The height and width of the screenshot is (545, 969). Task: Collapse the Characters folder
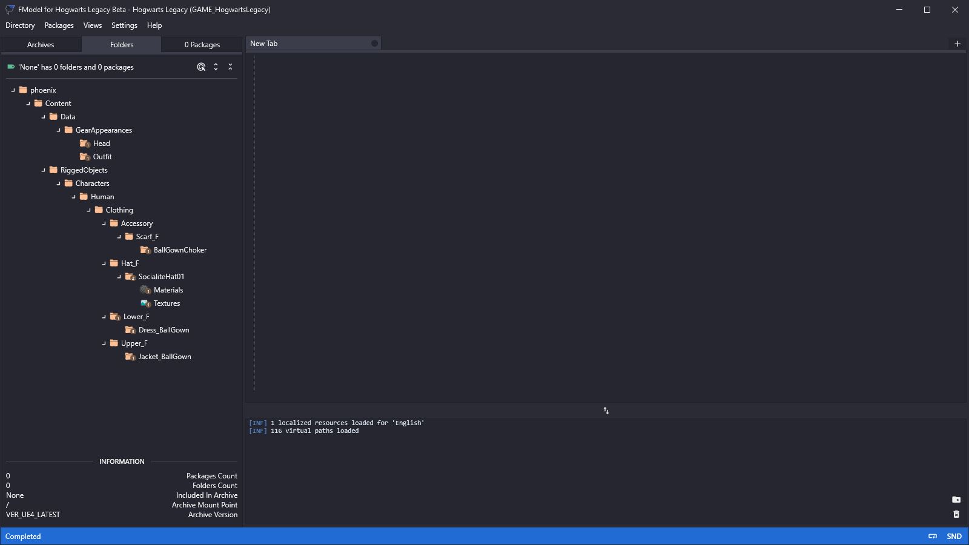pos(59,183)
